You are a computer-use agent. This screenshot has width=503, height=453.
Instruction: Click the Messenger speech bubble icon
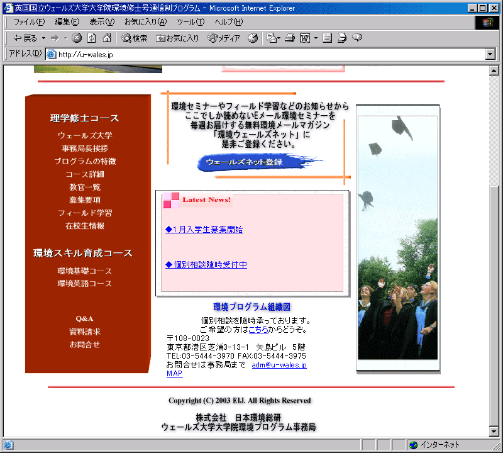point(357,38)
